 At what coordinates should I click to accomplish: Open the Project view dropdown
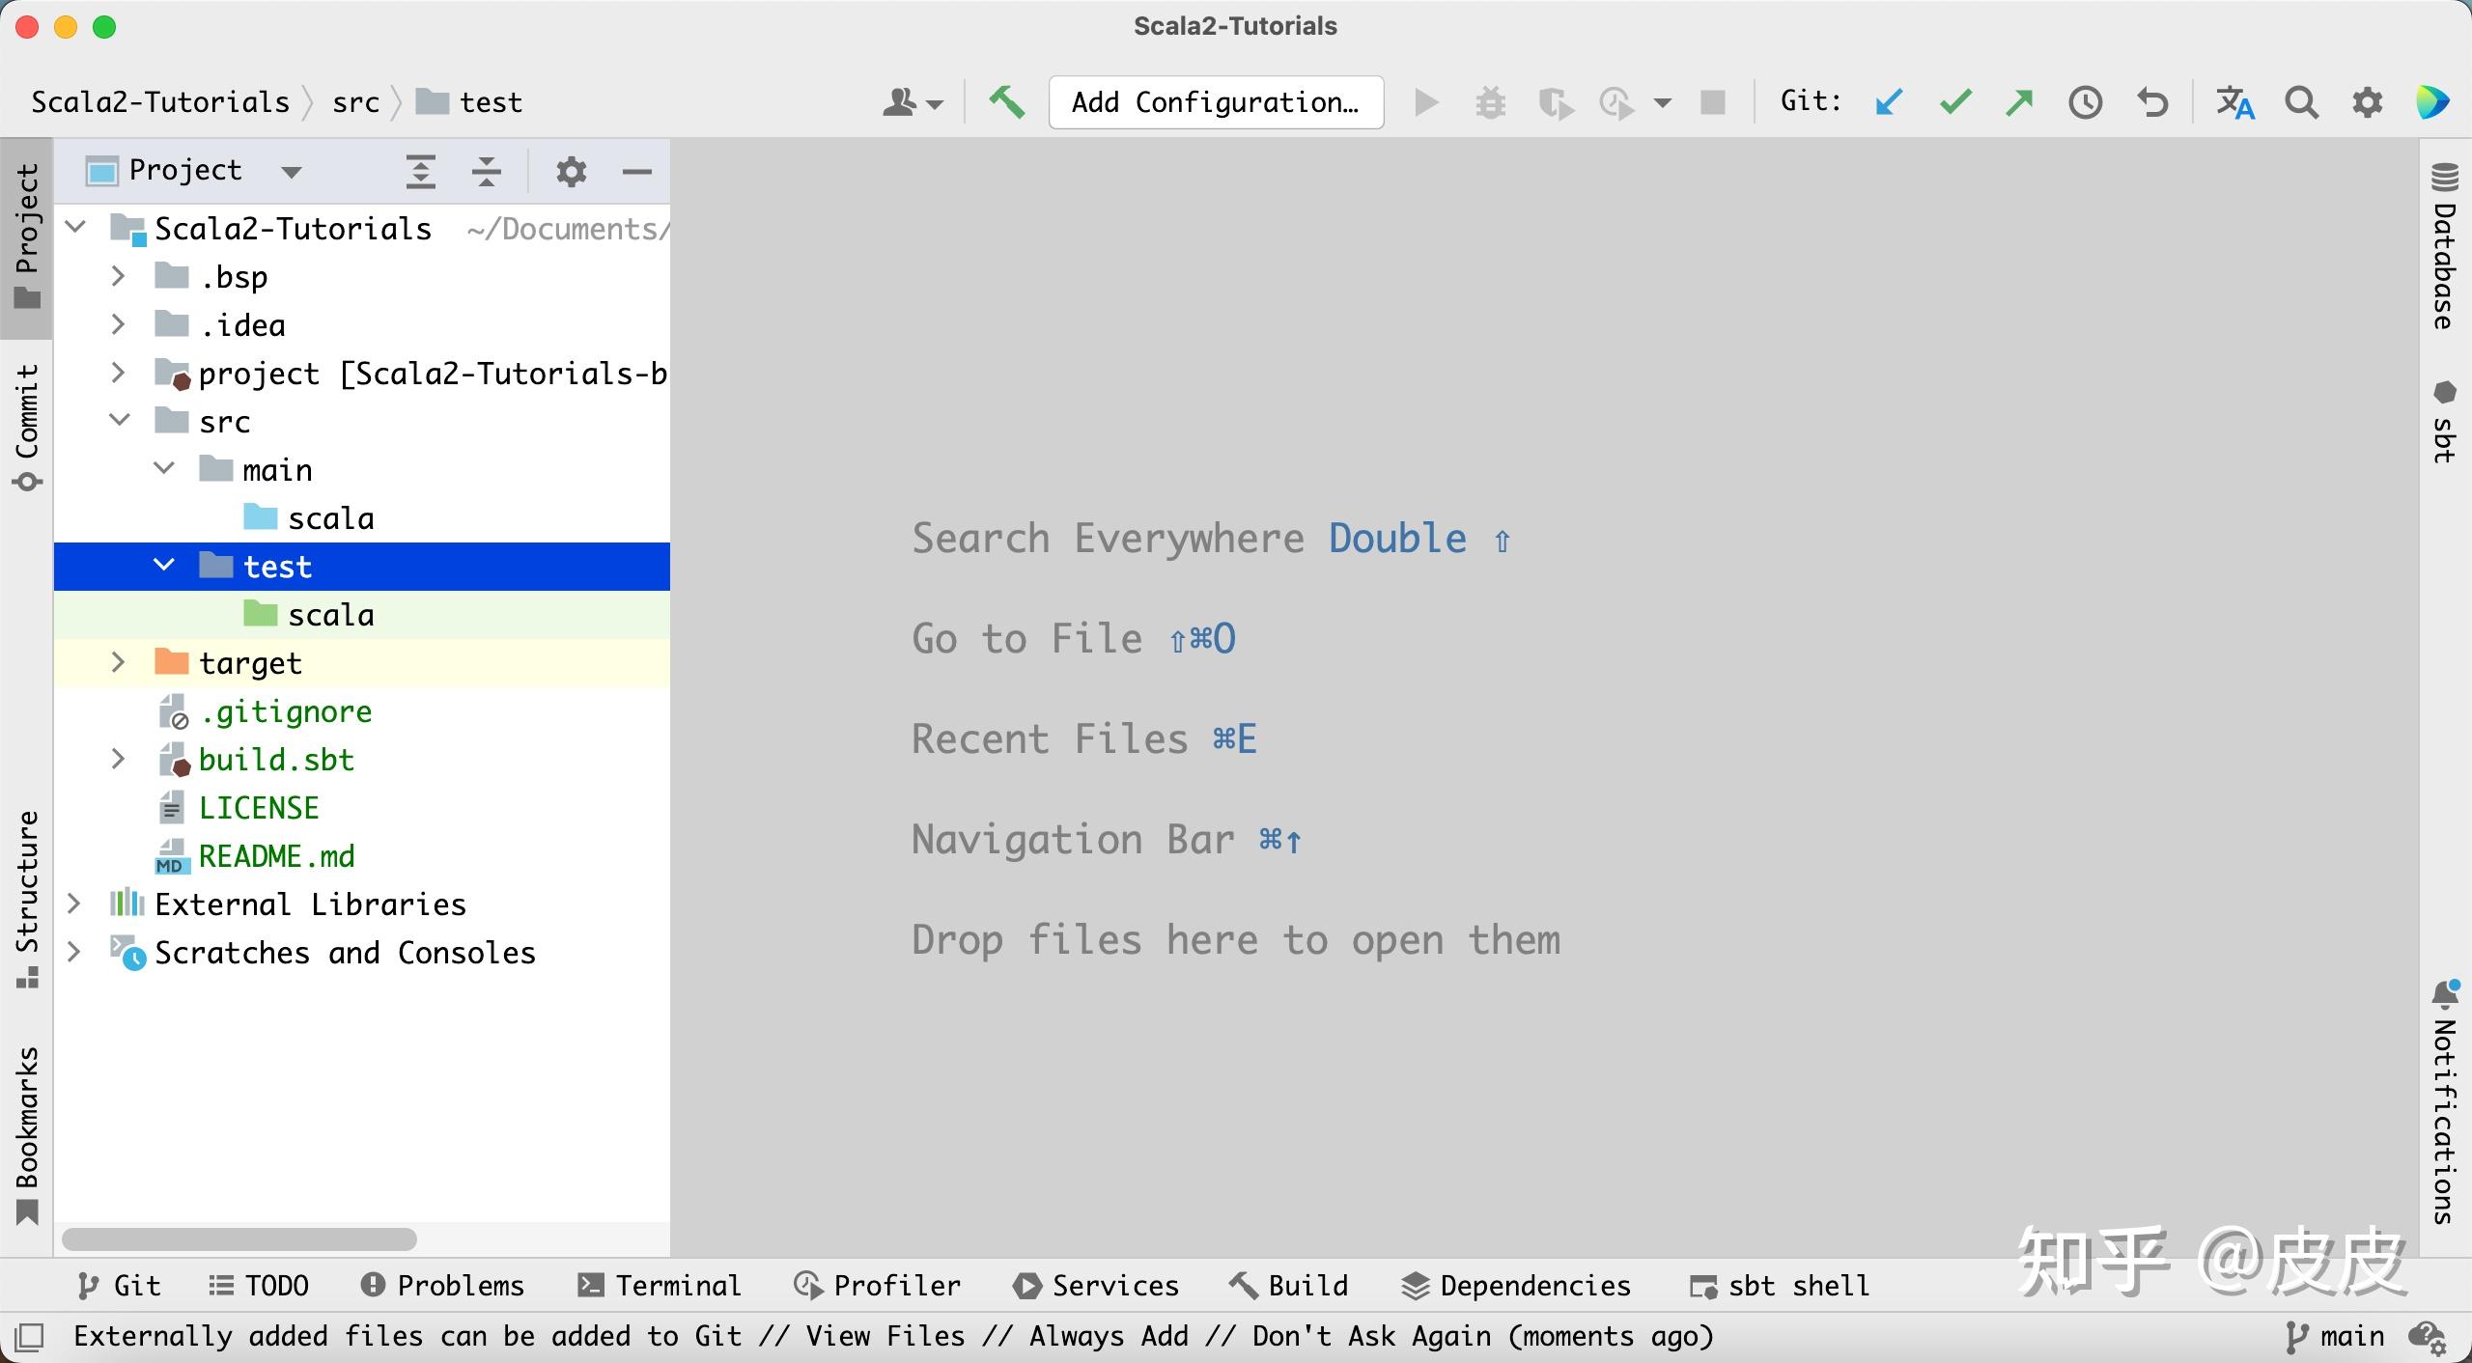click(x=291, y=172)
